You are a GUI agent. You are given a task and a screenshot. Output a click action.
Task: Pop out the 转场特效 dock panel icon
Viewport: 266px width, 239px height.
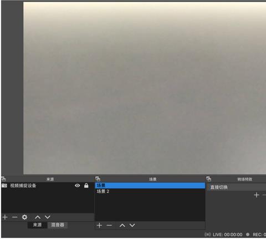pyautogui.click(x=208, y=179)
